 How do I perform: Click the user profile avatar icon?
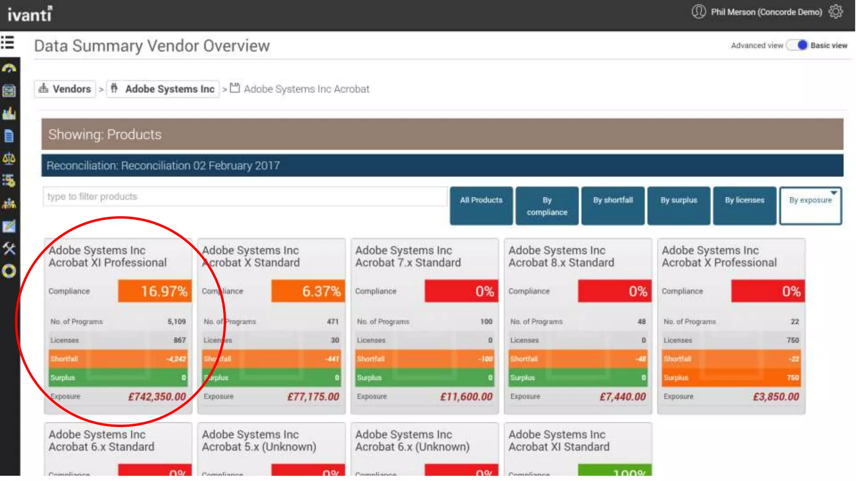point(698,12)
